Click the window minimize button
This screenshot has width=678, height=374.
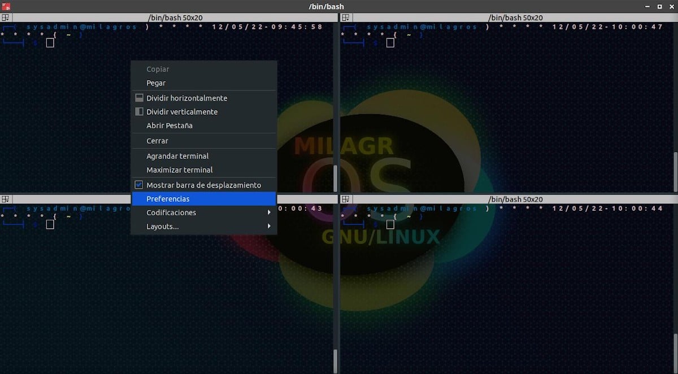click(647, 6)
